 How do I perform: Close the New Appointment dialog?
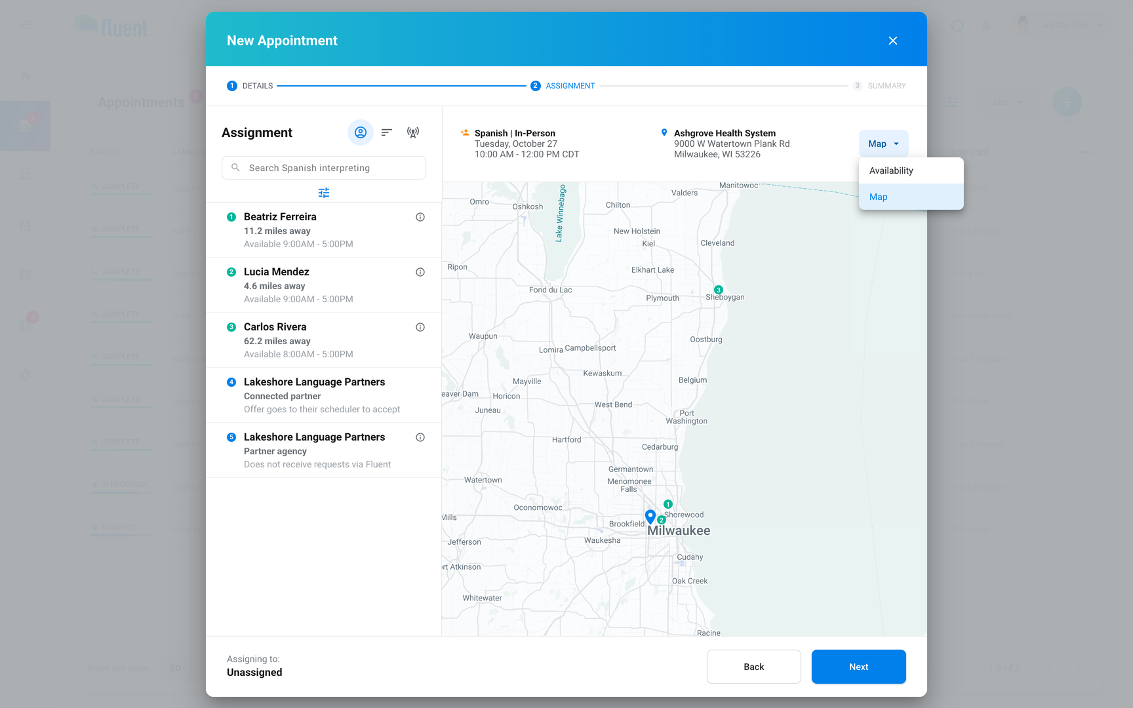(892, 41)
